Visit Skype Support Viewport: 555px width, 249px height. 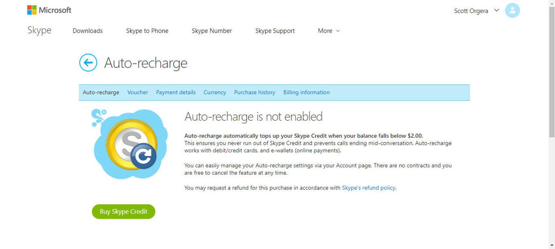pos(275,31)
